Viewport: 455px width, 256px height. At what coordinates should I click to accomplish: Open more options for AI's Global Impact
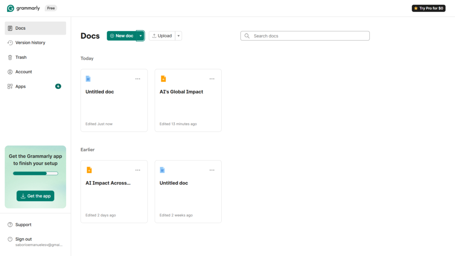click(212, 79)
